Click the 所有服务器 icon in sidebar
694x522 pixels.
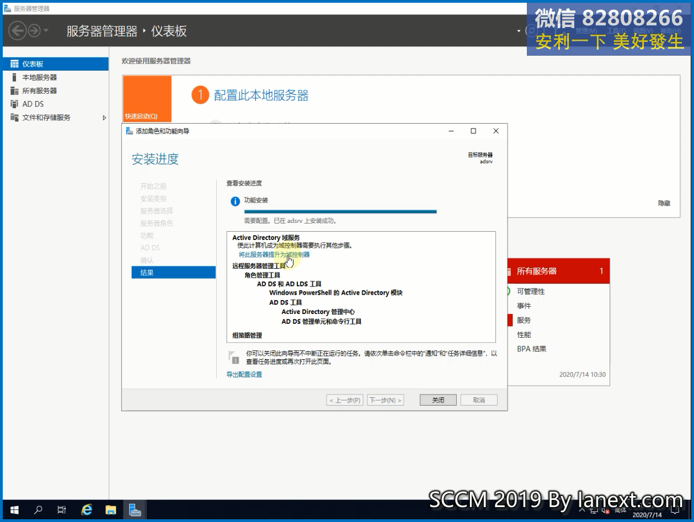pos(14,90)
